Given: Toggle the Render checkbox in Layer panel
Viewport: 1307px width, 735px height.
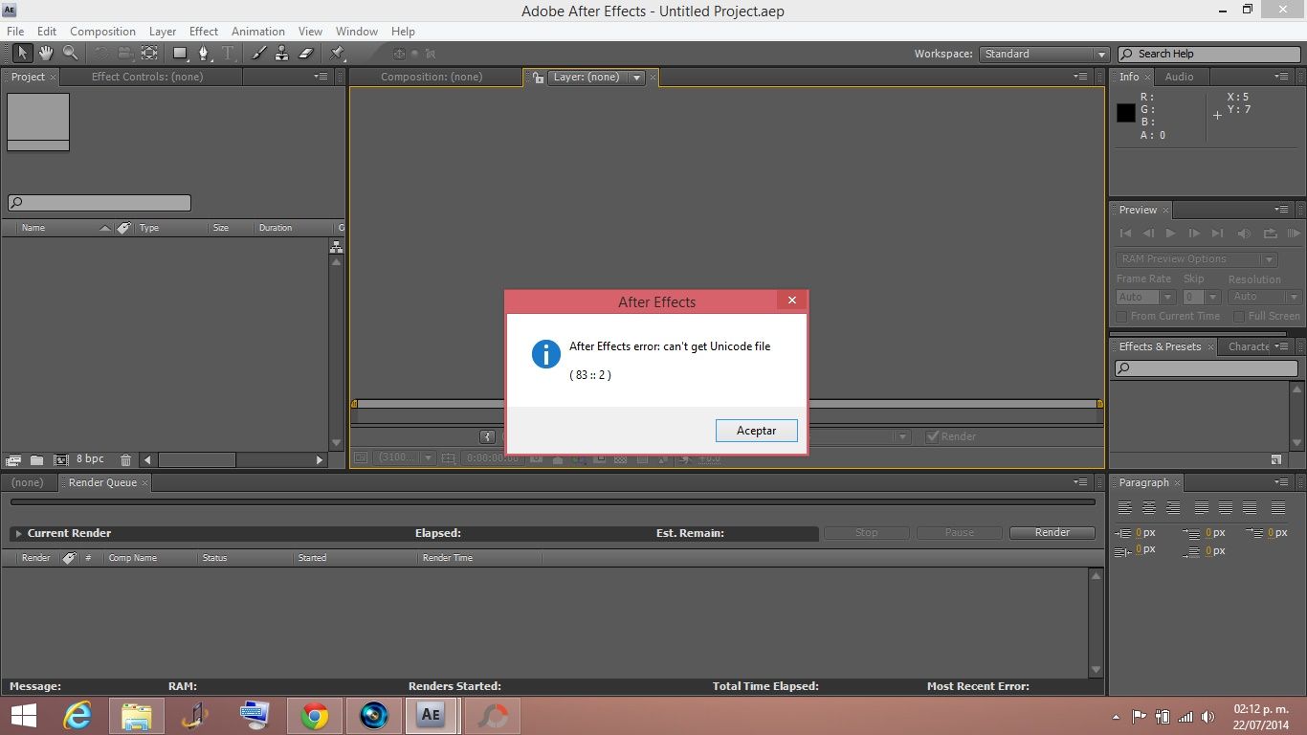Looking at the screenshot, I should (x=932, y=436).
